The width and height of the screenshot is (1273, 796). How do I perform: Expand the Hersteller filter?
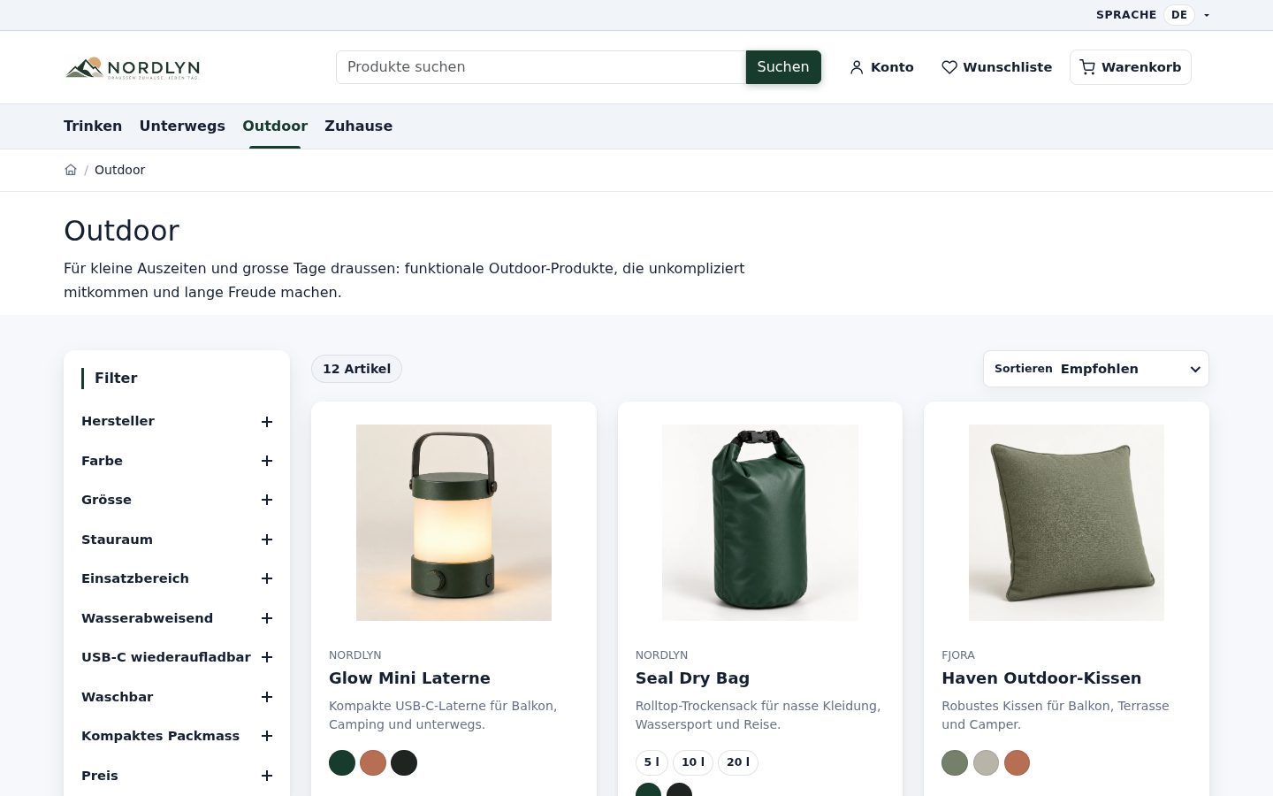[177, 422]
